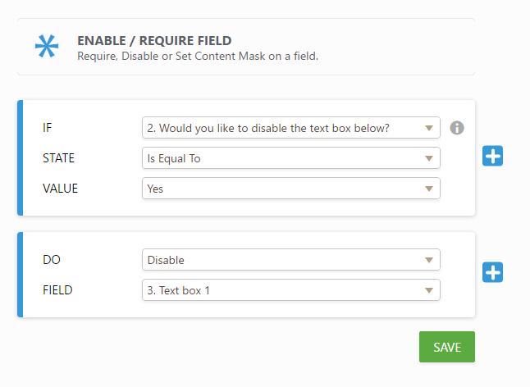
Task: Click the DO label
Action: point(51,260)
